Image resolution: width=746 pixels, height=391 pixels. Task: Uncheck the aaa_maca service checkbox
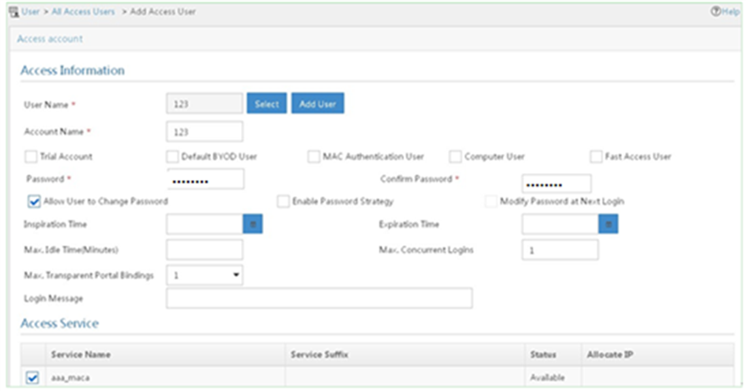(33, 377)
